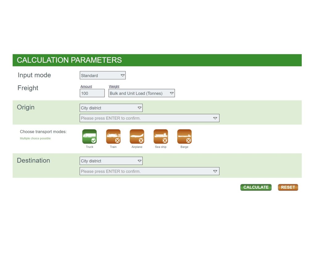The height and width of the screenshot is (253, 316).
Task: Click the 'Choose transport modes:' label
Action: (43, 132)
